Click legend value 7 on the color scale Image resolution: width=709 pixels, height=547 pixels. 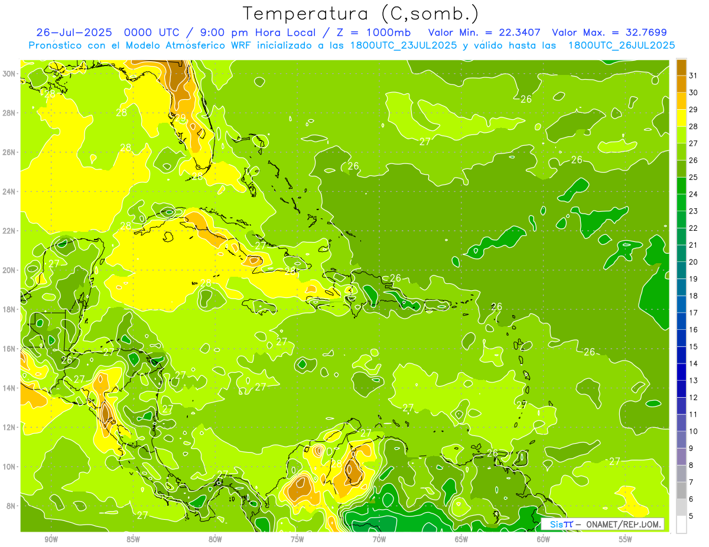click(691, 482)
